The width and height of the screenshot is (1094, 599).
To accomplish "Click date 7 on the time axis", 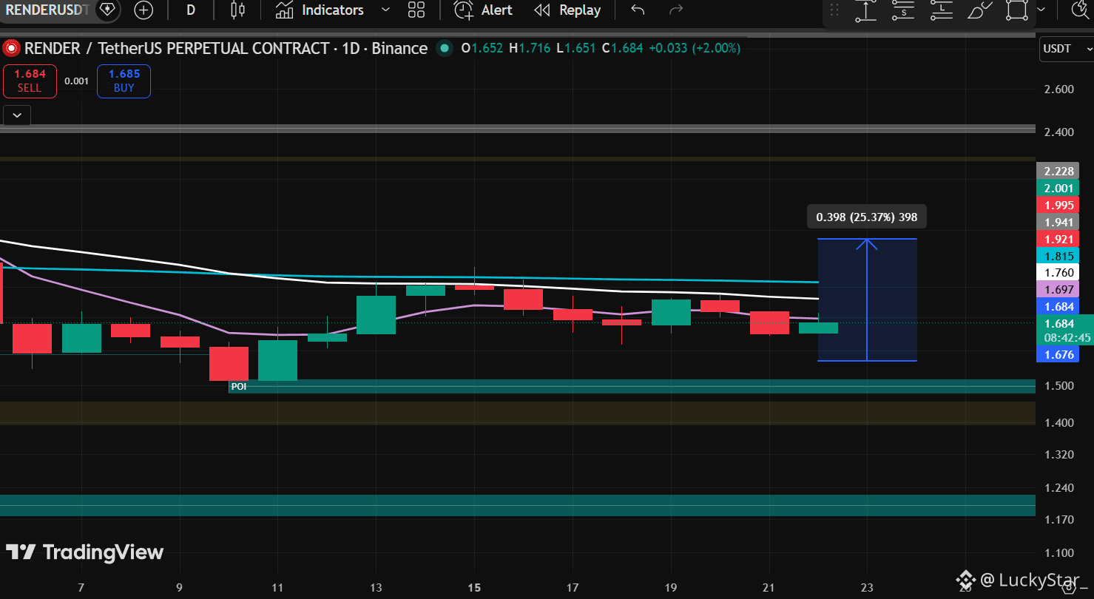I will click(81, 588).
